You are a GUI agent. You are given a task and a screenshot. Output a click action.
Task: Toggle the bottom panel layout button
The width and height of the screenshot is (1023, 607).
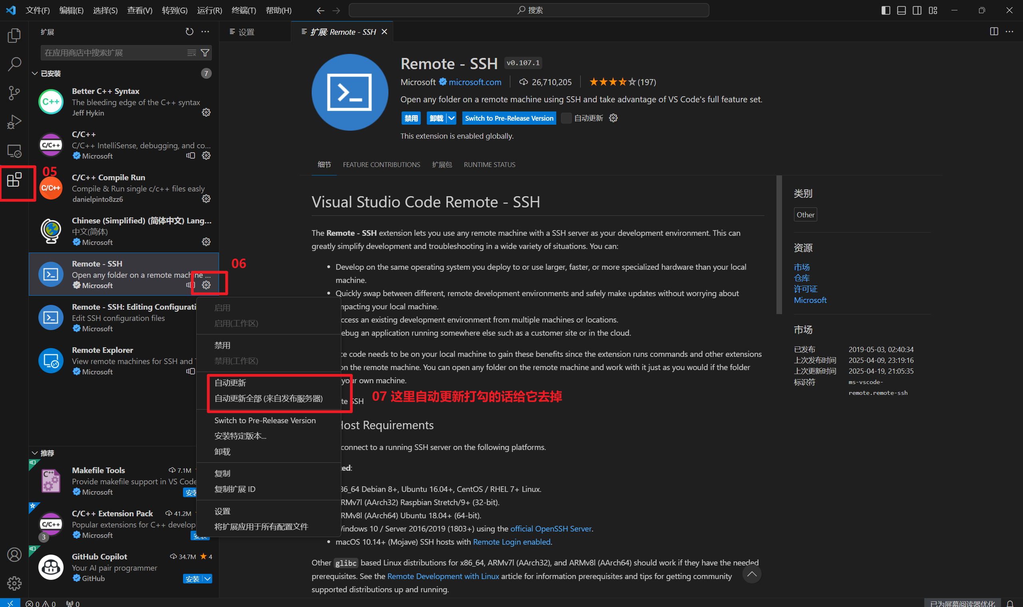(901, 10)
